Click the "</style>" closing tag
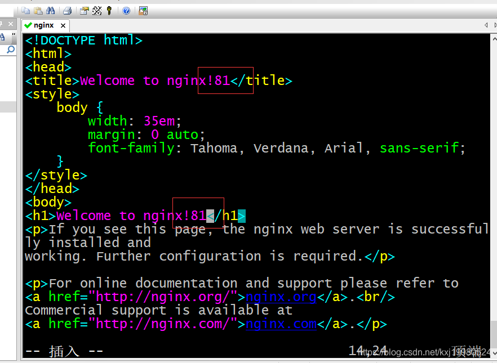The image size is (497, 363). 56,176
